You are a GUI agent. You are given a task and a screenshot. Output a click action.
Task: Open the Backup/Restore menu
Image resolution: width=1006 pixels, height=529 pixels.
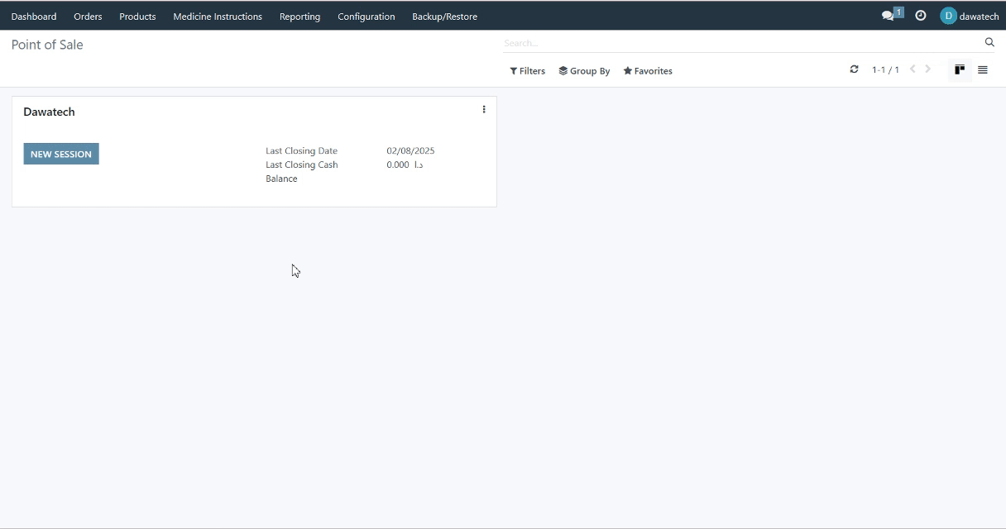444,17
